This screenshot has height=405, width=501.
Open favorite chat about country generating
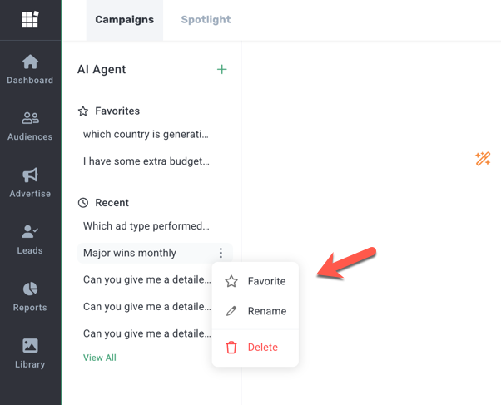[x=146, y=135]
